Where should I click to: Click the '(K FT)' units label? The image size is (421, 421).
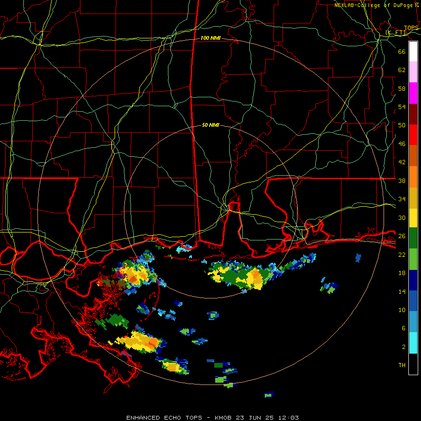point(396,33)
